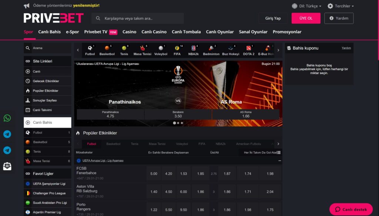
Task: Advance the popular events tabs with the right arrow
Action: coord(278,144)
